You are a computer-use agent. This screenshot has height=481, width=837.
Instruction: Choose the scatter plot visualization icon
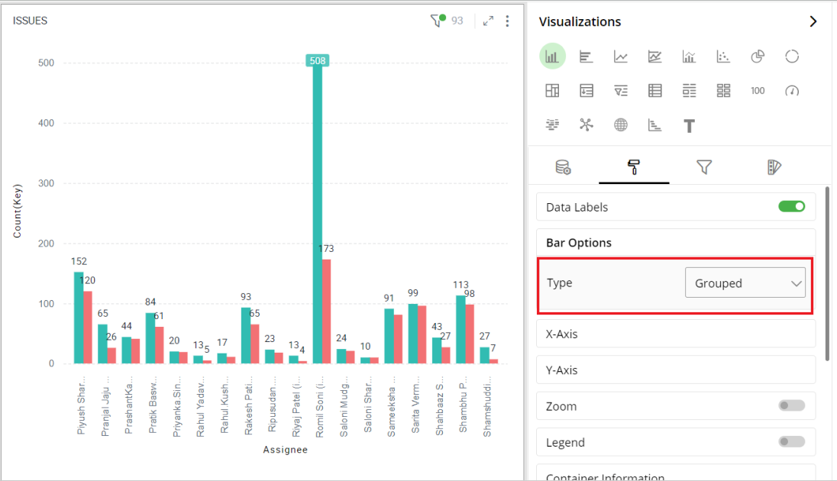723,56
